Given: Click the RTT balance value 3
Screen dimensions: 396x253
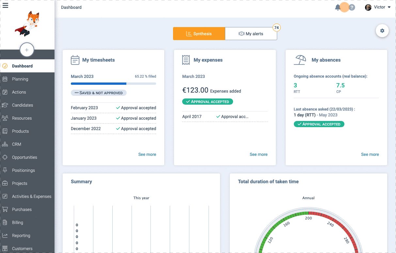Looking at the screenshot, I should coord(295,85).
